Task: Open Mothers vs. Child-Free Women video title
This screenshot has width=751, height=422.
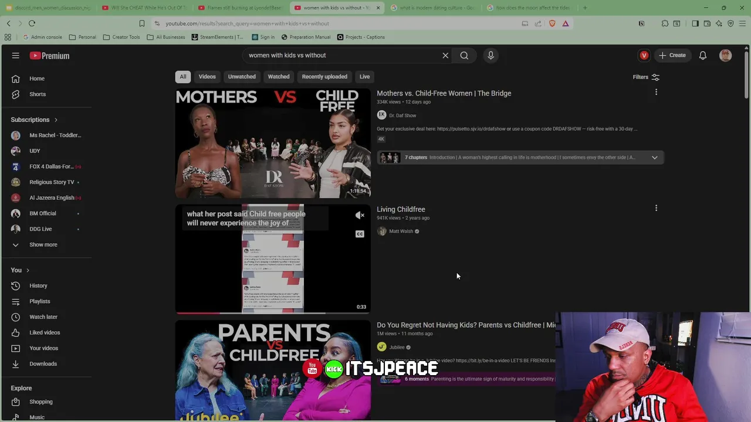Action: click(444, 93)
